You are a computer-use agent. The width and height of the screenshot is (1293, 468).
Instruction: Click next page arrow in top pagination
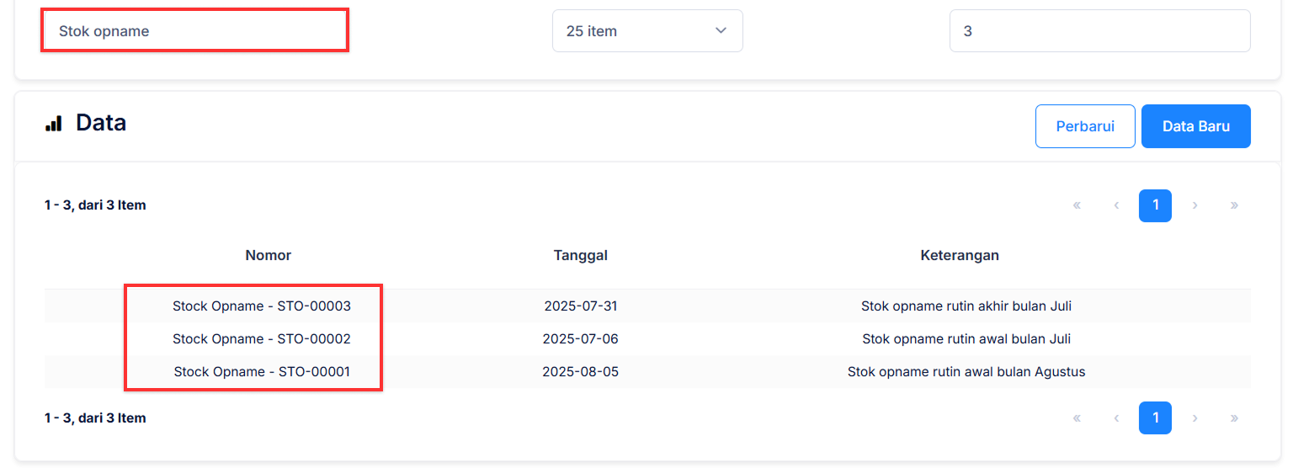pyautogui.click(x=1195, y=205)
